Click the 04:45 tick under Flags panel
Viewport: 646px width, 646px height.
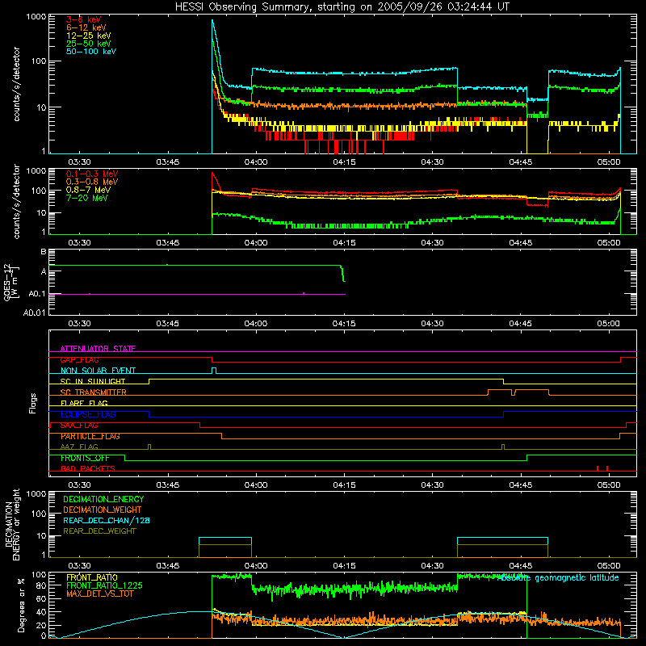click(x=521, y=485)
